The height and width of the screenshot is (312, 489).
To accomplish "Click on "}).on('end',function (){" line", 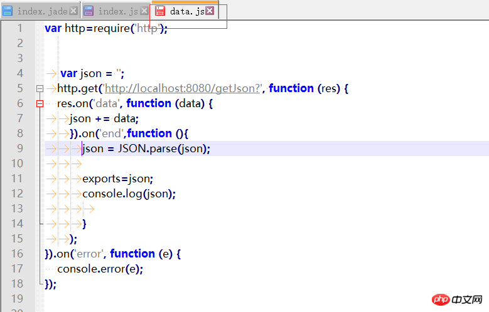I will pyautogui.click(x=129, y=133).
